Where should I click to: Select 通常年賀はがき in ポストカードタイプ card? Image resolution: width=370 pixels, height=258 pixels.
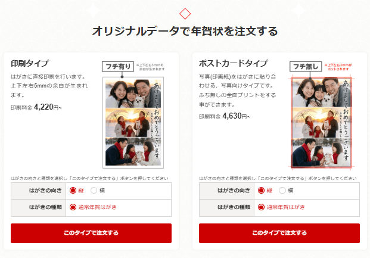point(261,207)
